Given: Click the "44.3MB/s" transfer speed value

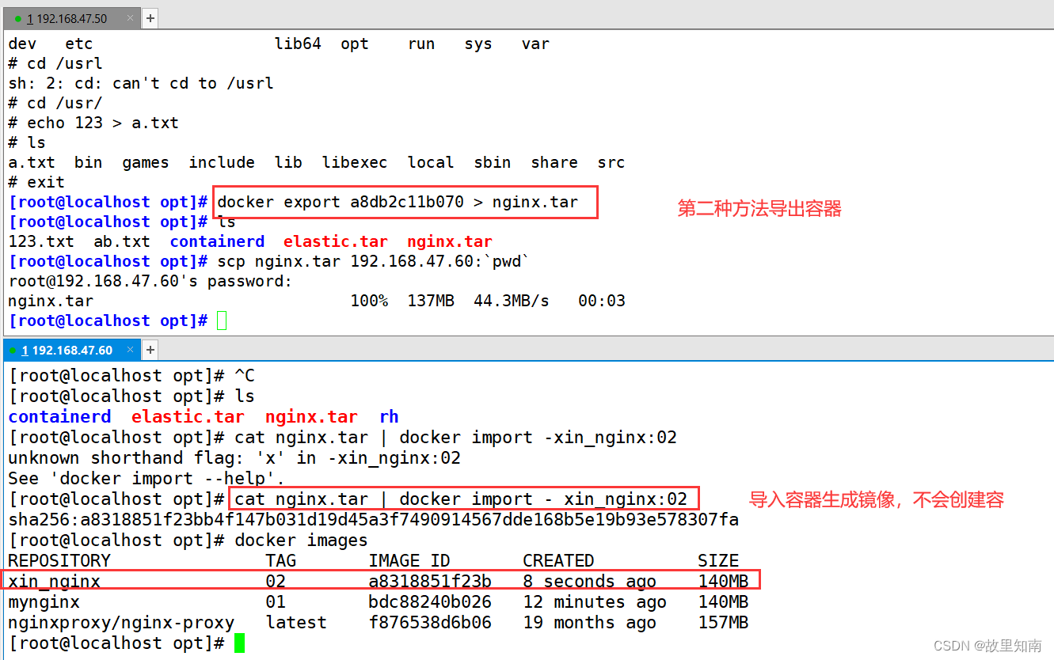Looking at the screenshot, I should click(512, 301).
